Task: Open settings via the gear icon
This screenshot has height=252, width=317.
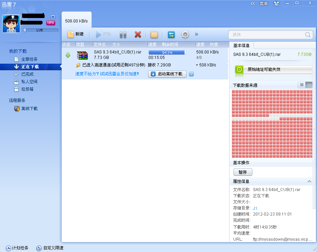Action: pos(185,35)
